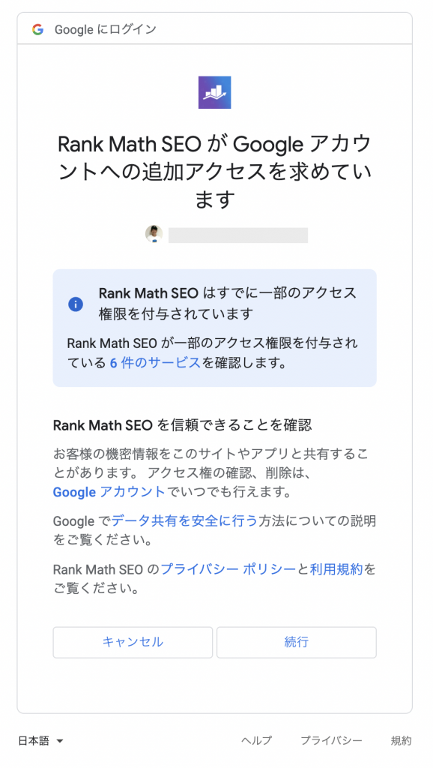The width and height of the screenshot is (433, 768).
Task: Click the キャンセル button
Action: (x=133, y=642)
